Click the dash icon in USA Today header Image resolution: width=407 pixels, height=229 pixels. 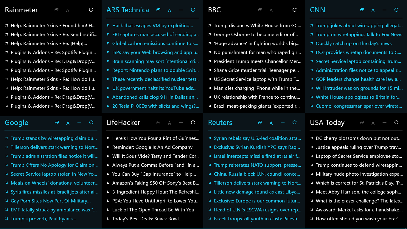pos(384,123)
